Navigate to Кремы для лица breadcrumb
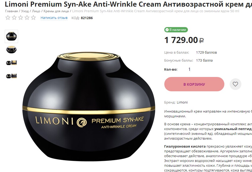Image resolution: width=252 pixels, height=172 pixels. click(x=56, y=11)
